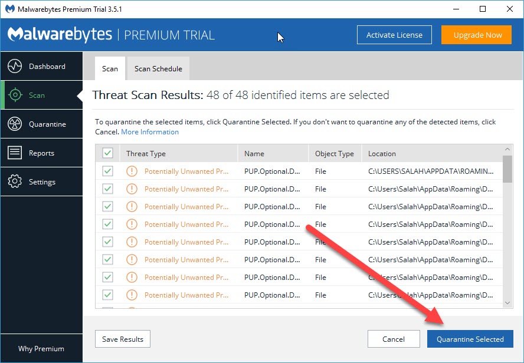This screenshot has width=524, height=363.
Task: Open the More Information link
Action: 150,132
